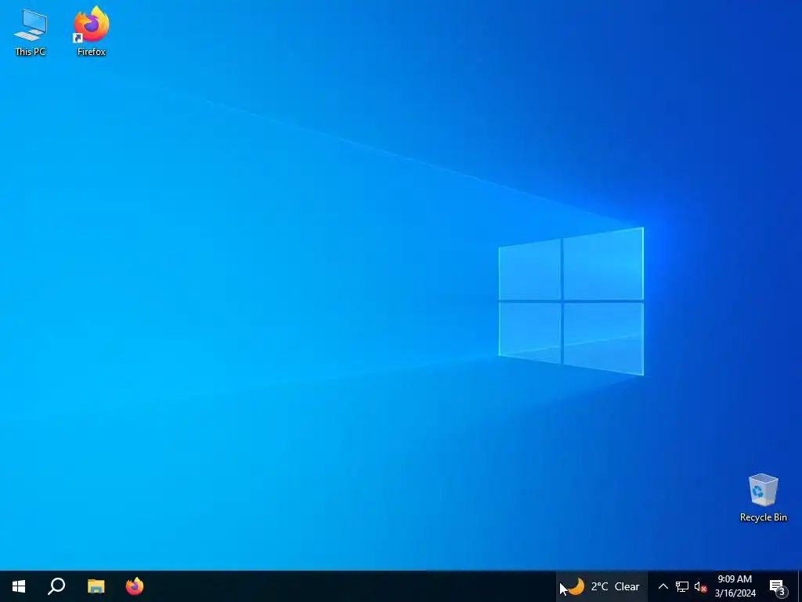802x602 pixels.
Task: Click the Show desktop sliver
Action: click(800, 586)
